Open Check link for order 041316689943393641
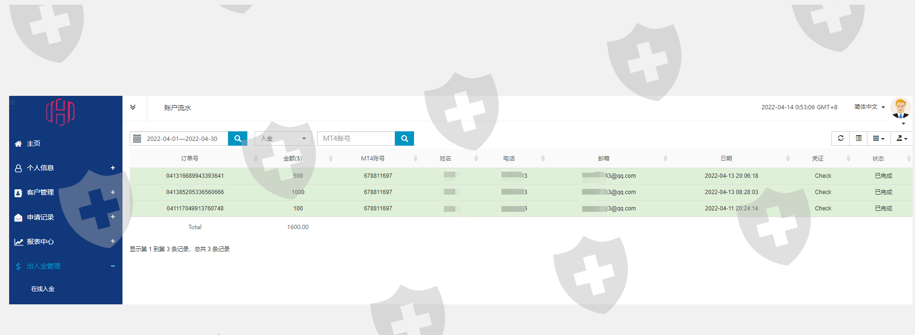The image size is (915, 335). 823,176
